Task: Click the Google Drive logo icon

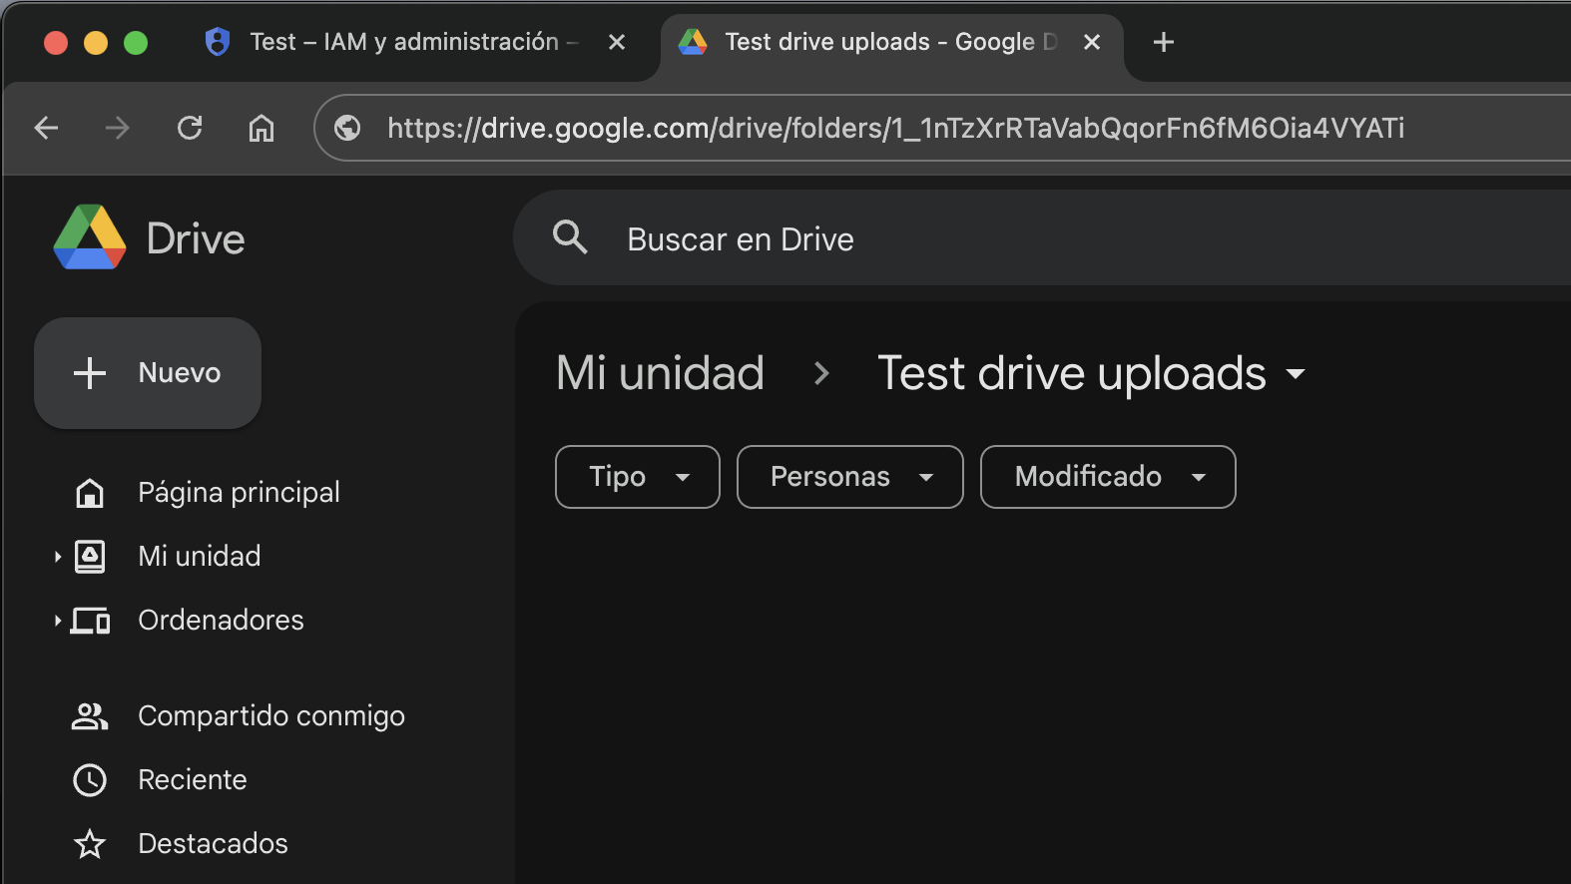Action: pyautogui.click(x=90, y=238)
